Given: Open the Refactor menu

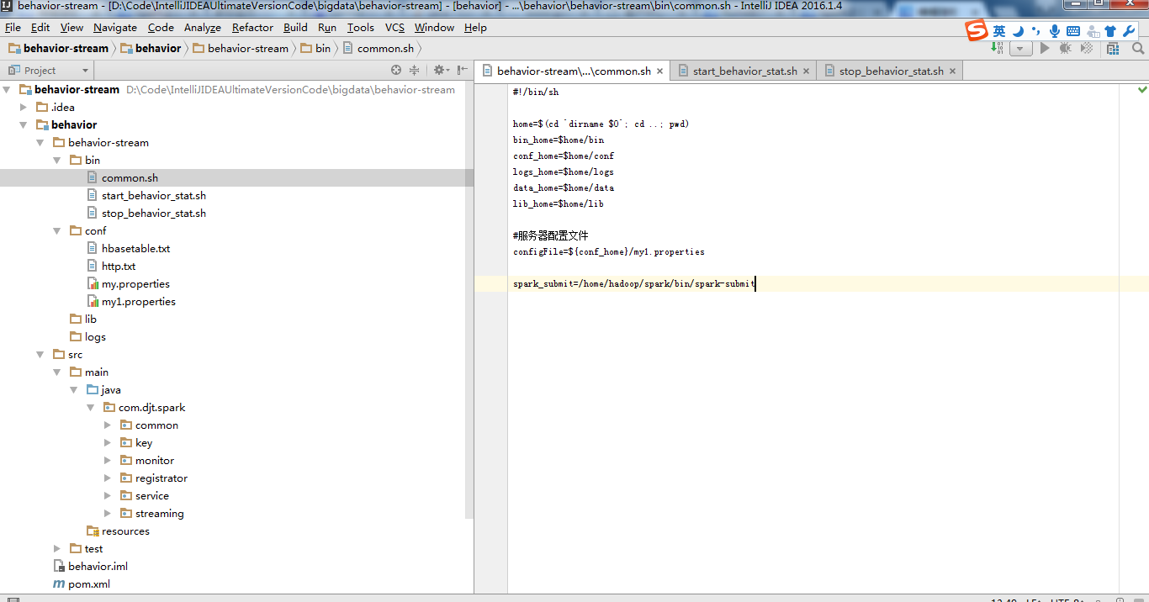Looking at the screenshot, I should [252, 28].
